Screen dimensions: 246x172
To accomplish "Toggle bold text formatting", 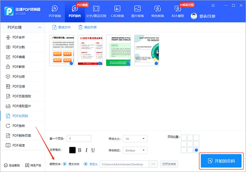I will click(x=80, y=150).
